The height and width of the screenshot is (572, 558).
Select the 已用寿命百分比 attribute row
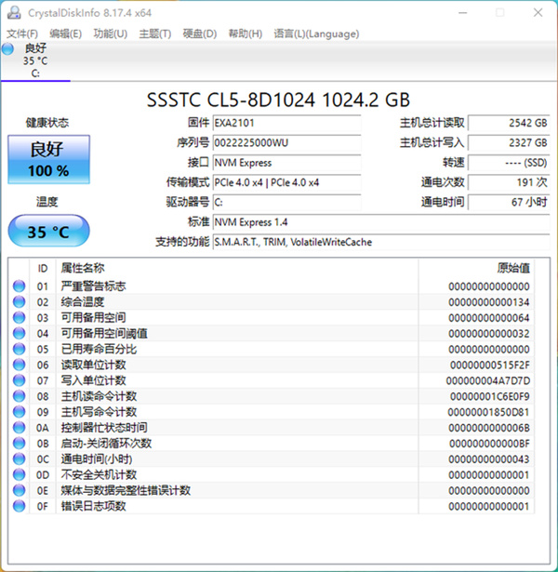pos(272,349)
